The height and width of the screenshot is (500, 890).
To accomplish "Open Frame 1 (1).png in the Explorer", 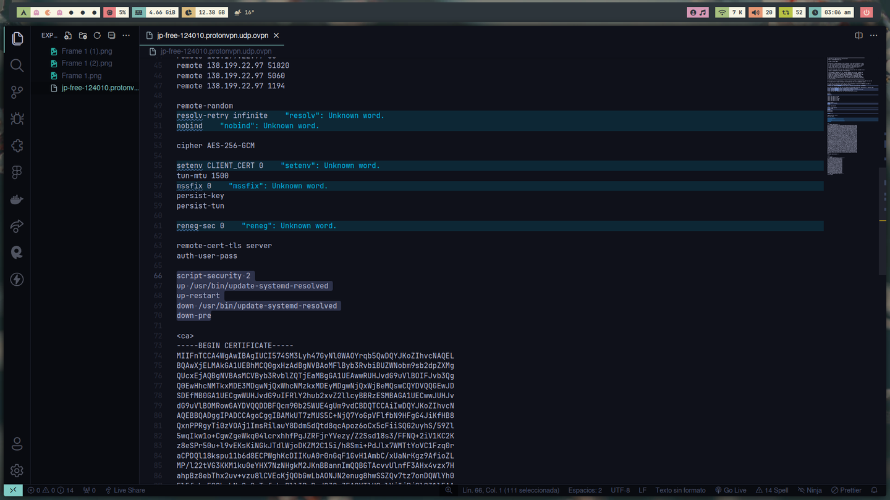I will (x=87, y=51).
